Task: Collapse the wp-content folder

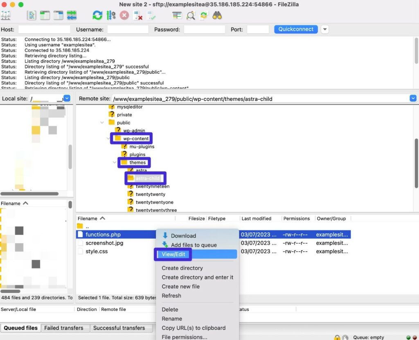Action: pos(108,138)
